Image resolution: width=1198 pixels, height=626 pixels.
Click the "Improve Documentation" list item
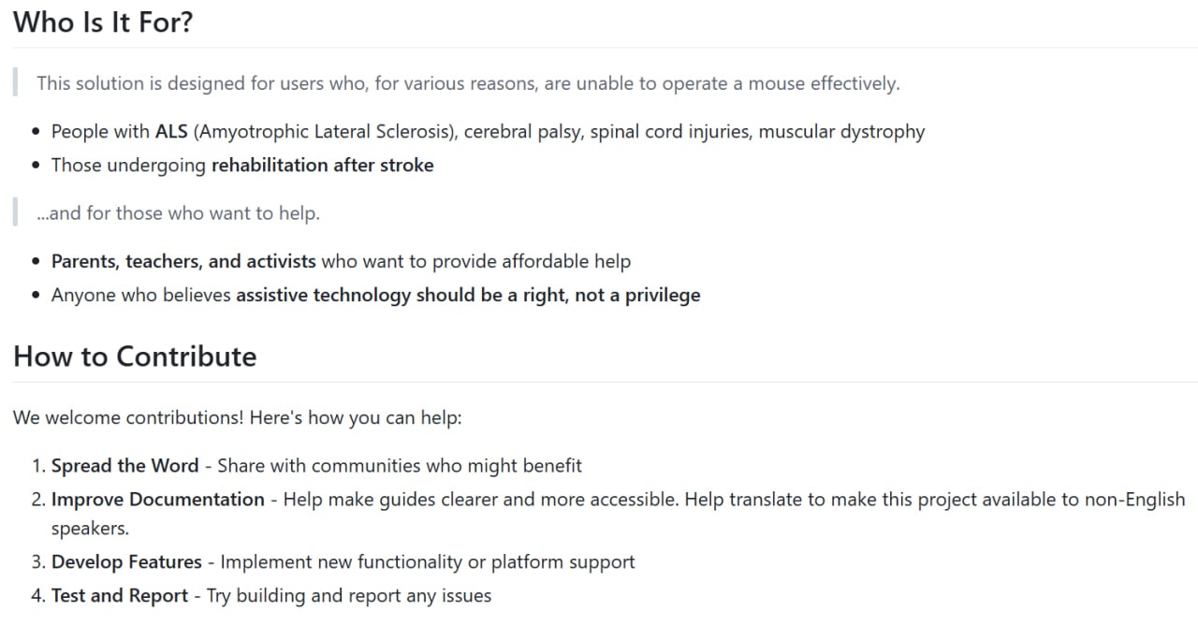click(x=157, y=500)
